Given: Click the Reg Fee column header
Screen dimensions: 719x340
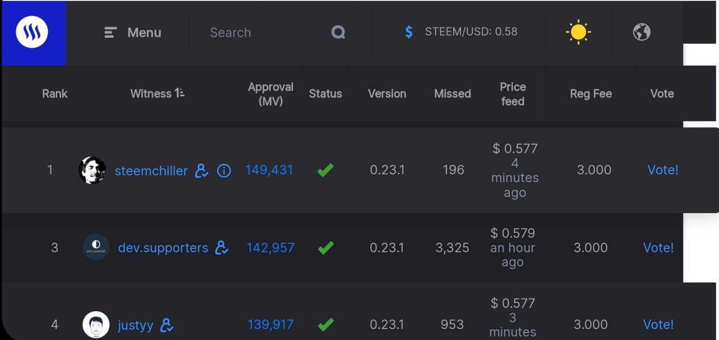Looking at the screenshot, I should click(x=591, y=94).
